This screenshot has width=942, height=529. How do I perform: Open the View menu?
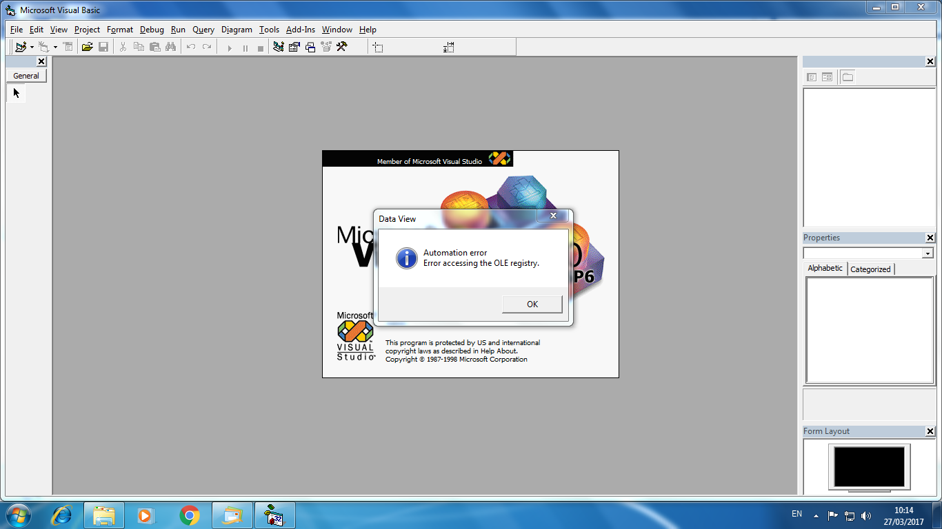59,30
